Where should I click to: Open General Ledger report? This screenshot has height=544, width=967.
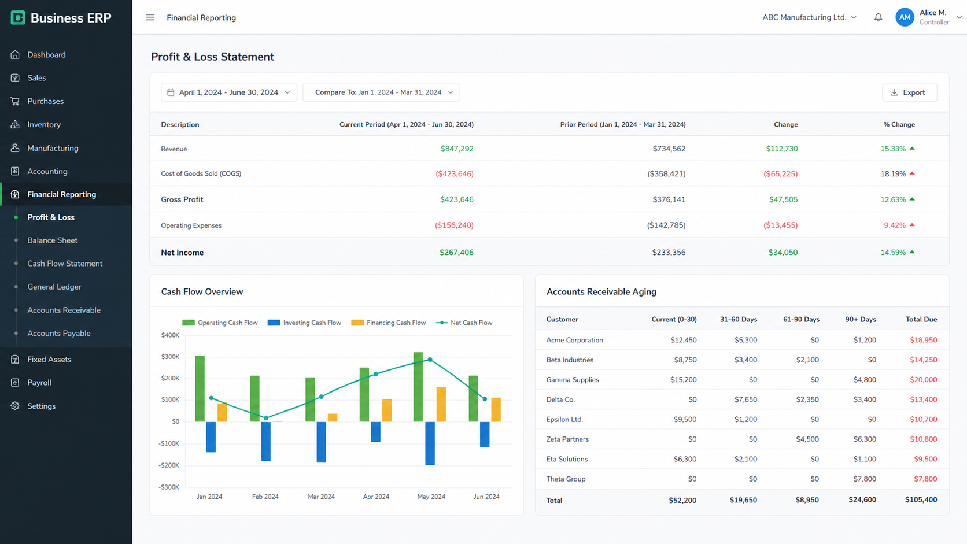[x=66, y=287]
